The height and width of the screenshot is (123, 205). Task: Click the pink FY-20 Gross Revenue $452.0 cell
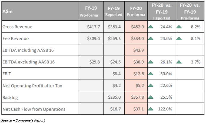tap(136, 27)
